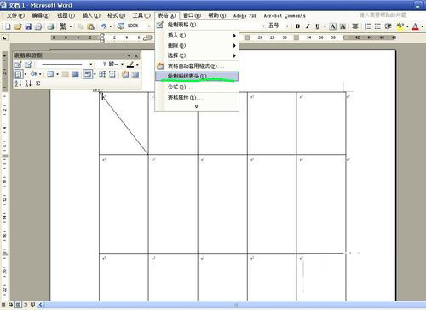This screenshot has height=310, width=426.
Task: Open the border color dropdown arrow
Action: 138,65
